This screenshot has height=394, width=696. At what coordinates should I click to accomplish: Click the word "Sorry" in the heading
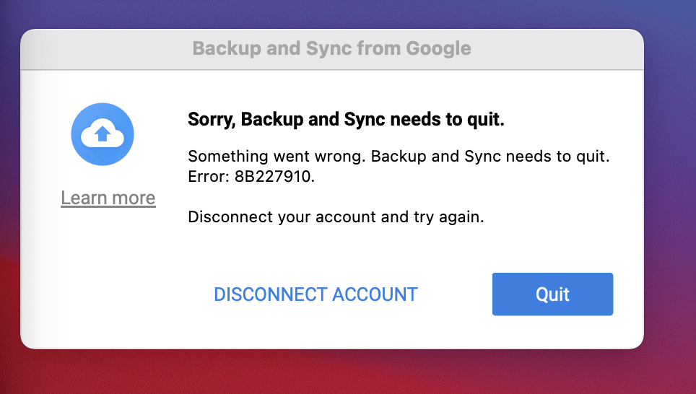[x=210, y=120]
